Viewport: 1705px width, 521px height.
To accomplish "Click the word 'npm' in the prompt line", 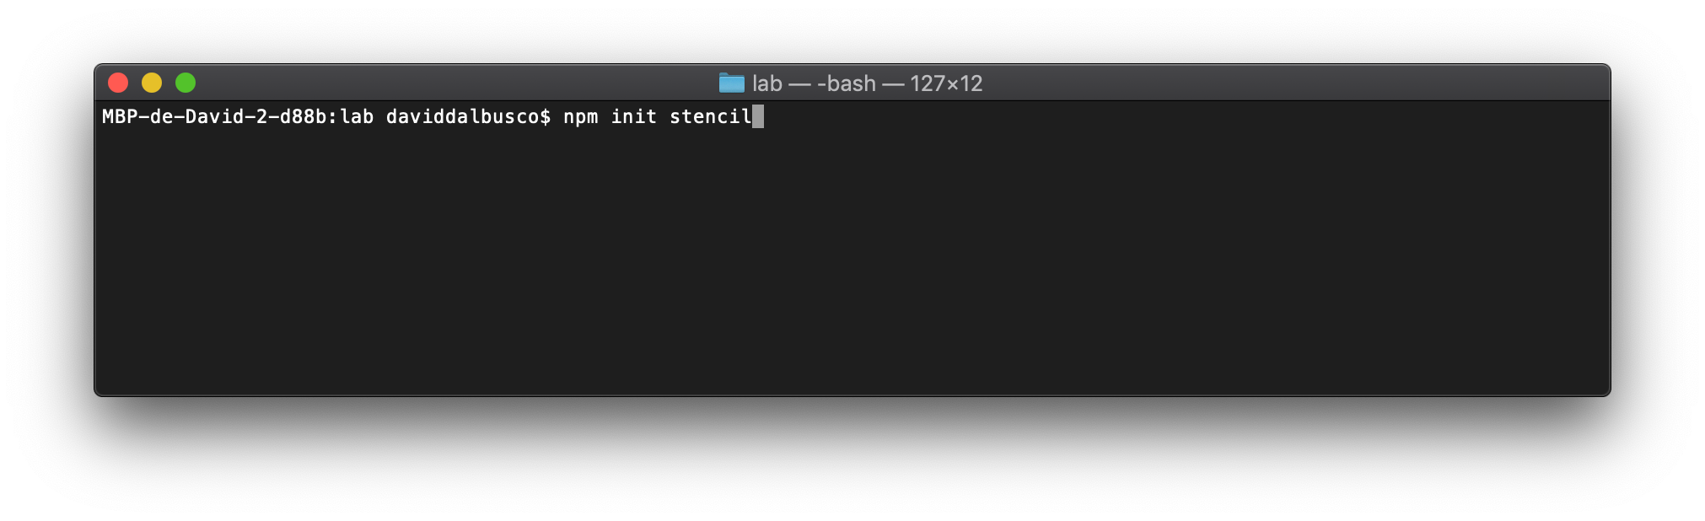I will (x=580, y=116).
